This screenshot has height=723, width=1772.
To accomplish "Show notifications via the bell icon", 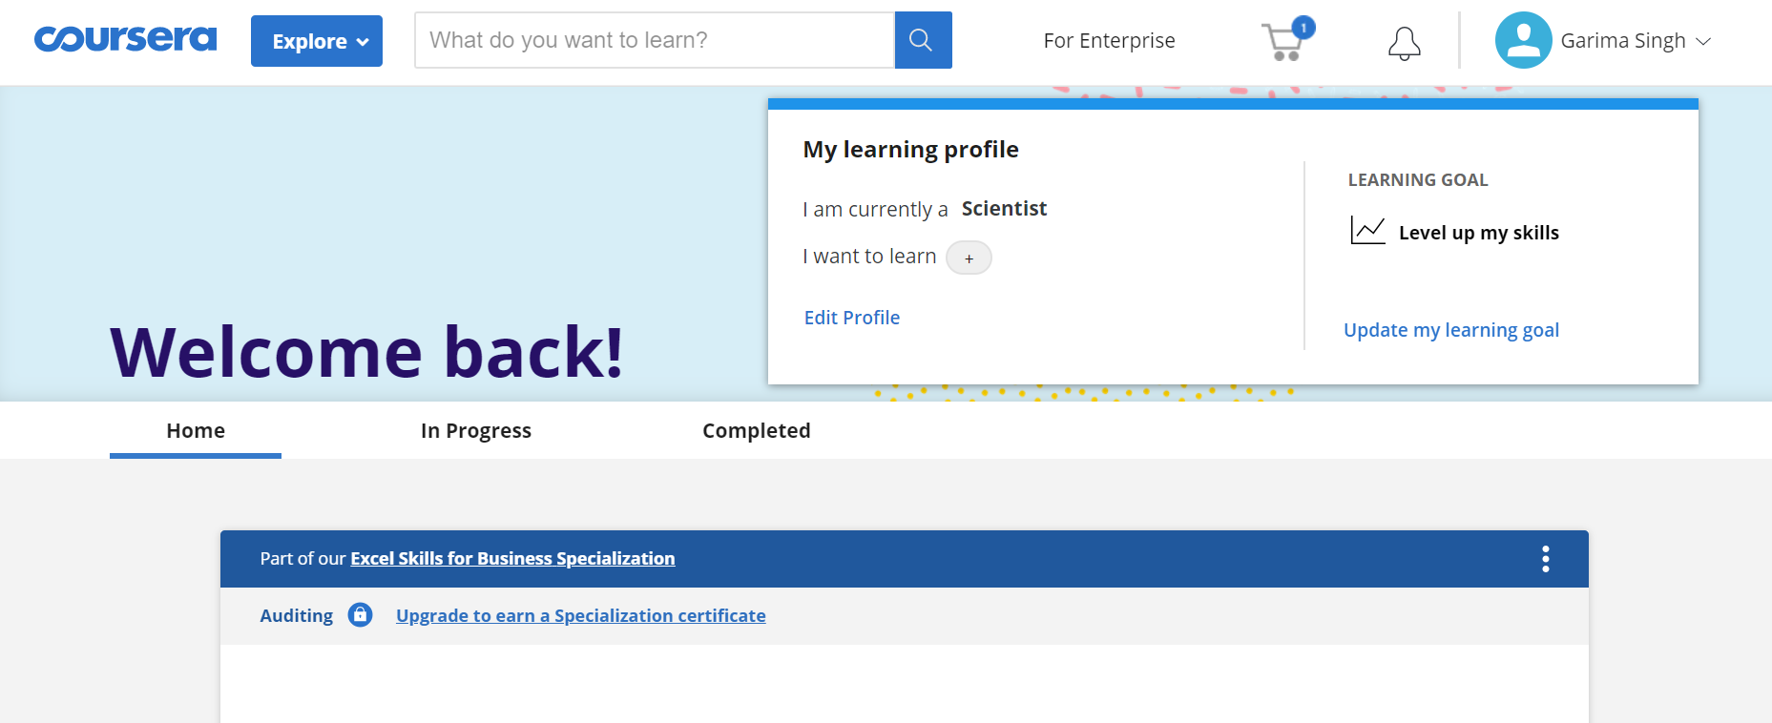I will pos(1404,43).
